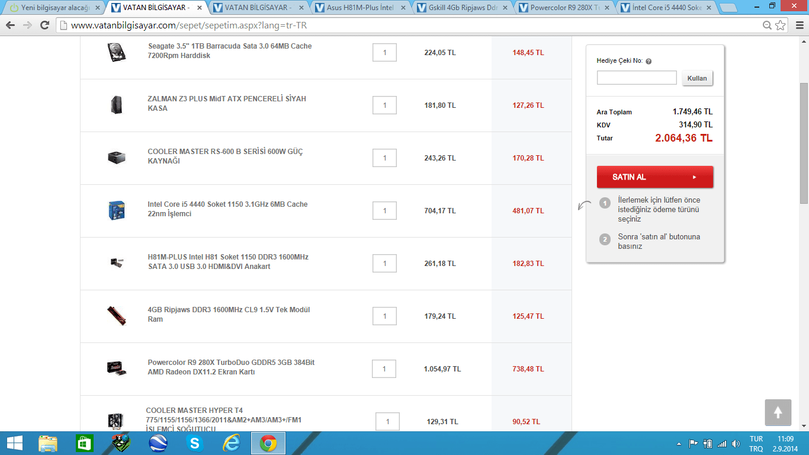Open the Seagate 3.5" 1TB Barracuda product link

[x=230, y=51]
